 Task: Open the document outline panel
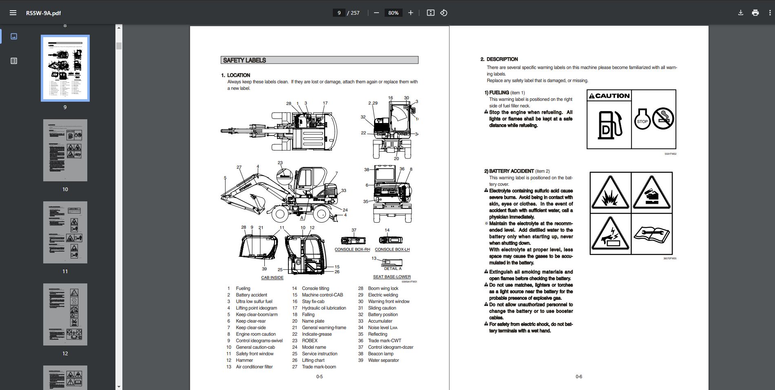[x=13, y=60]
